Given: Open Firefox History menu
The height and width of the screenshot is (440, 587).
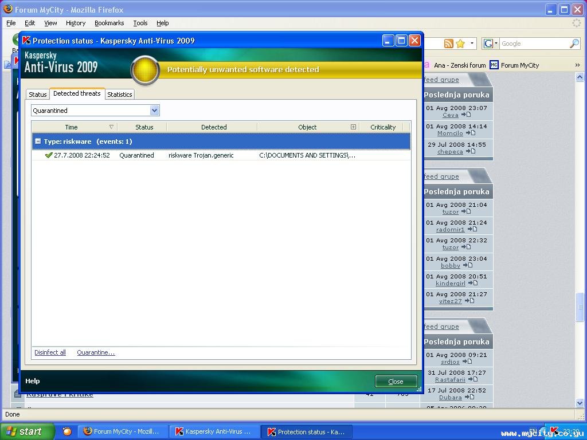Looking at the screenshot, I should point(76,23).
